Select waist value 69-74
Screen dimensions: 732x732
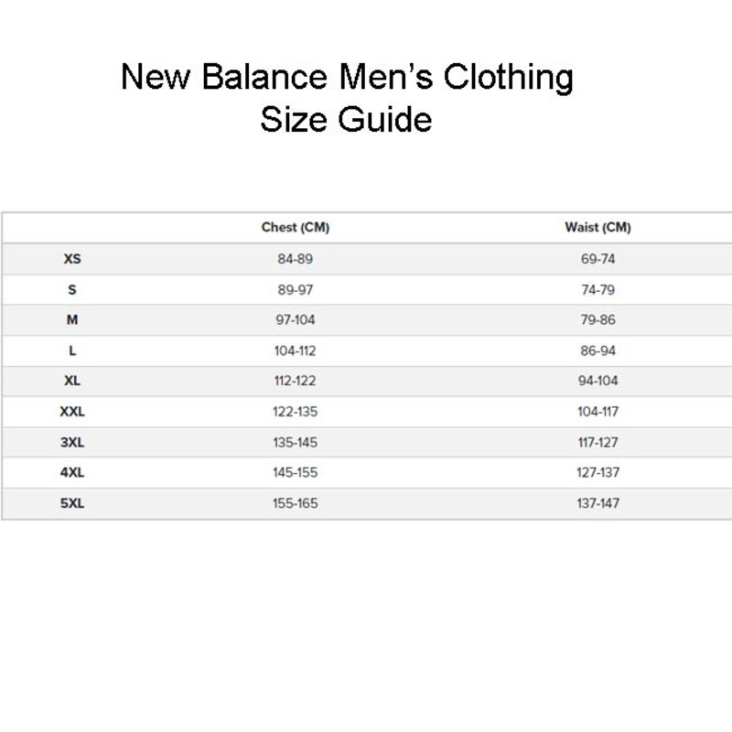click(597, 259)
